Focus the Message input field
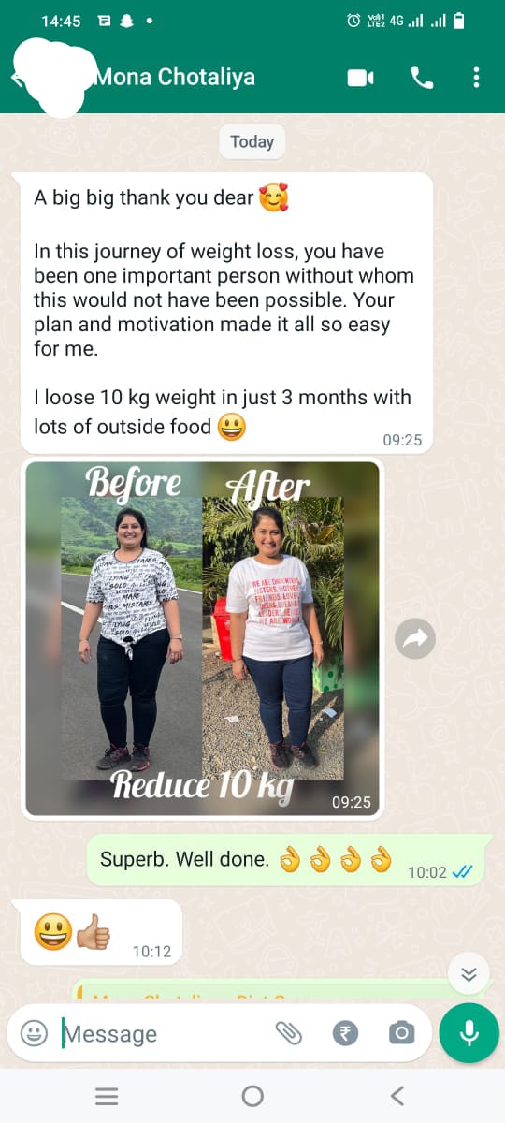Screen dimensions: 505x1123 click(164, 1034)
